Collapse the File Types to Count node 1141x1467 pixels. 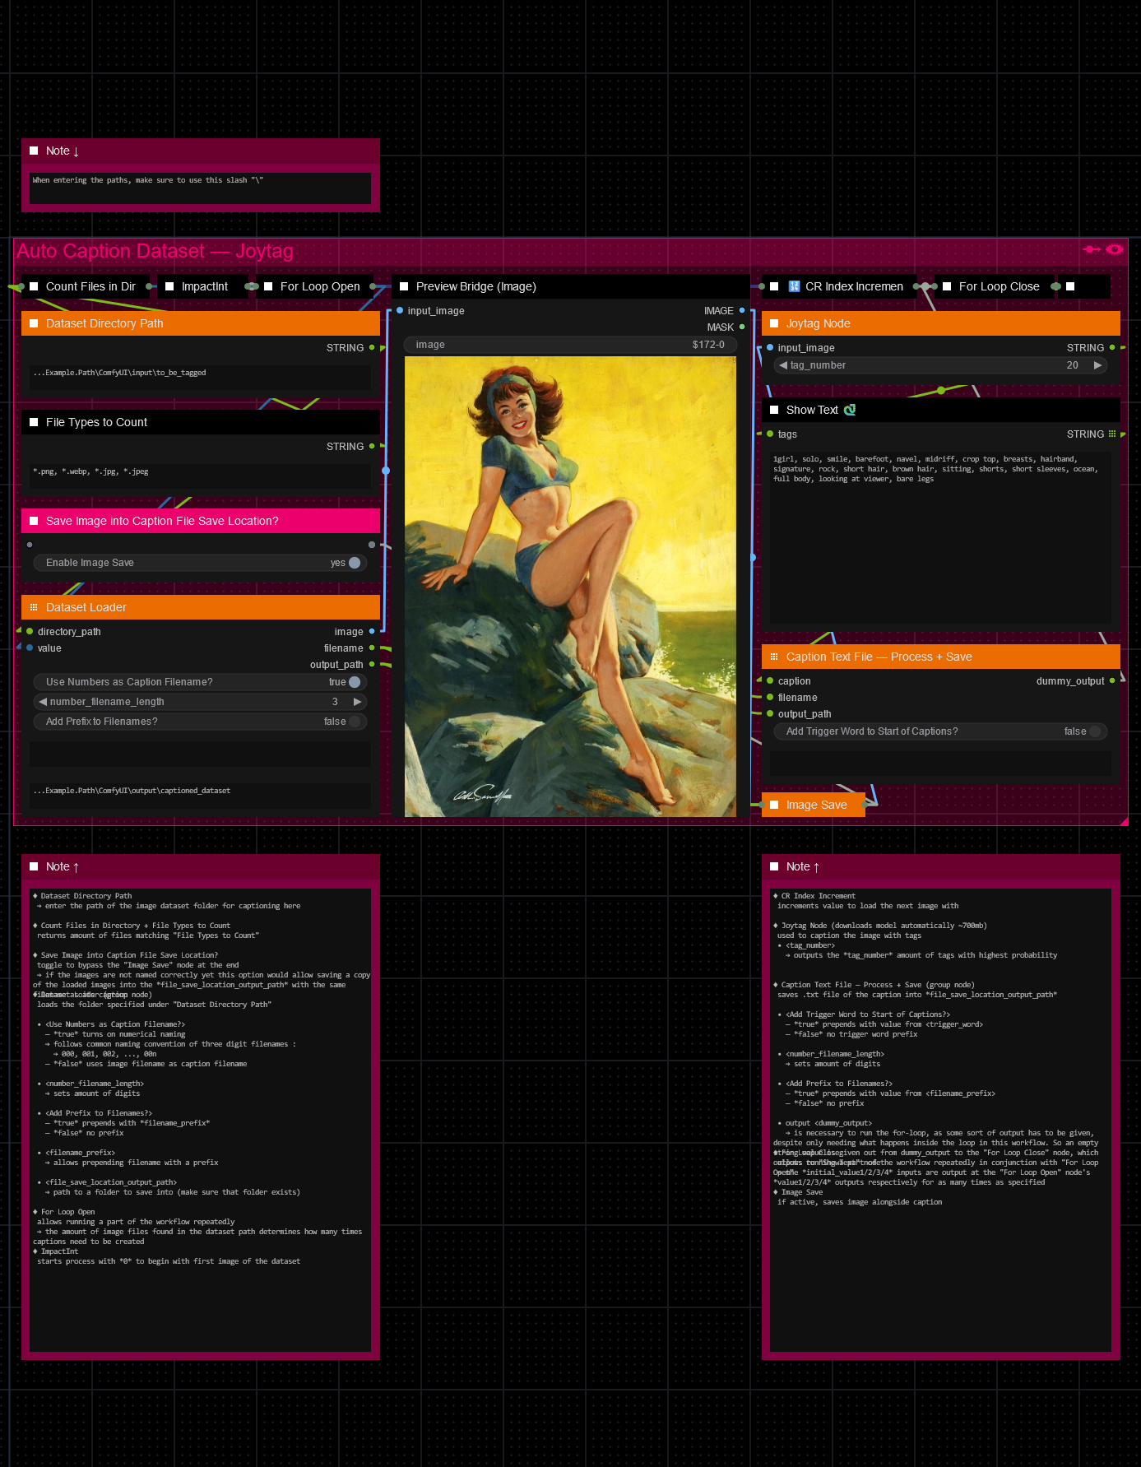[x=34, y=422]
